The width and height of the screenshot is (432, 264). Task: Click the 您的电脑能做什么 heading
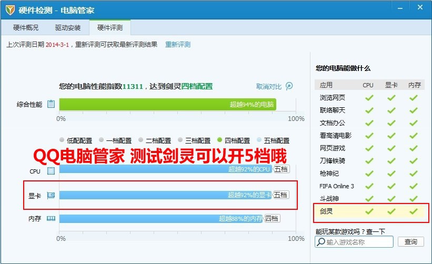[x=343, y=68]
